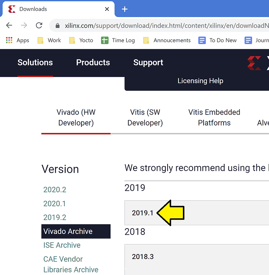The width and height of the screenshot is (269, 275).
Task: Open the Annoucements bookmarks folder
Action: [x=167, y=40]
